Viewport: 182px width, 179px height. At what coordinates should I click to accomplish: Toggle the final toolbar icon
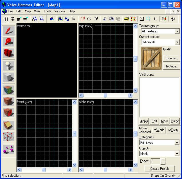(x=173, y=19)
